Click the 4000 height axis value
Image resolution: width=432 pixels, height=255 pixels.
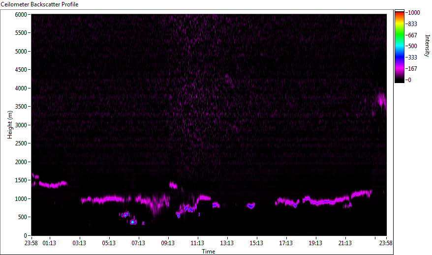tap(21, 88)
